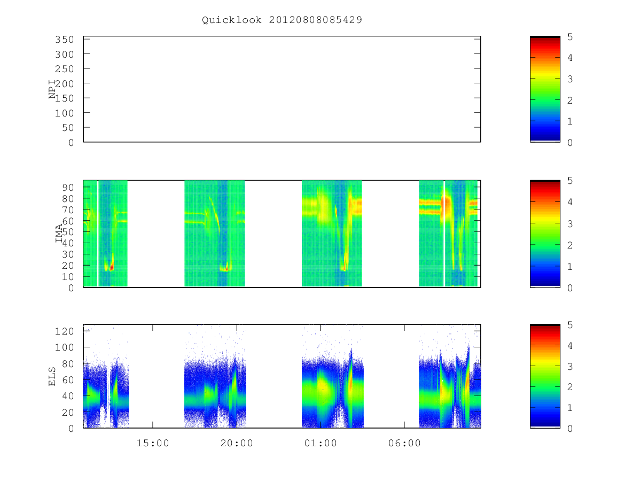Screen dimensions: 641x481
Task: Click the 01:00 time tick label
Action: [x=320, y=443]
